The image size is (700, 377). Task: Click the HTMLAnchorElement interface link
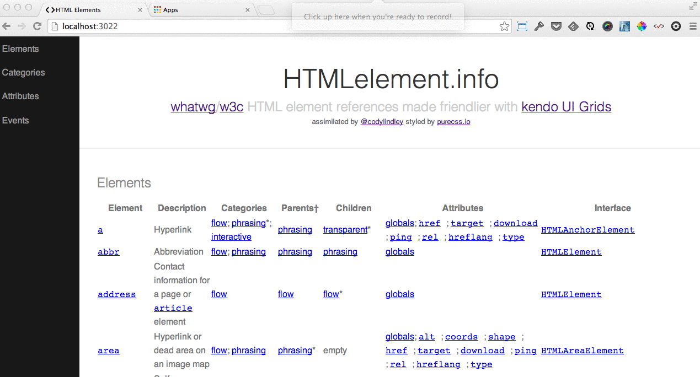[x=587, y=230]
